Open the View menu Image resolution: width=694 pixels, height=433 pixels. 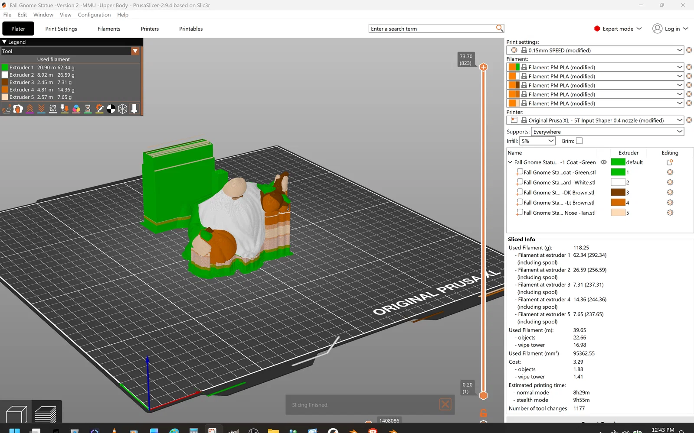click(65, 15)
